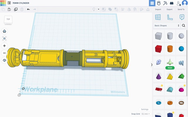Zoom in with the plus button
Screen dimensions: 188x117
point(4,46)
